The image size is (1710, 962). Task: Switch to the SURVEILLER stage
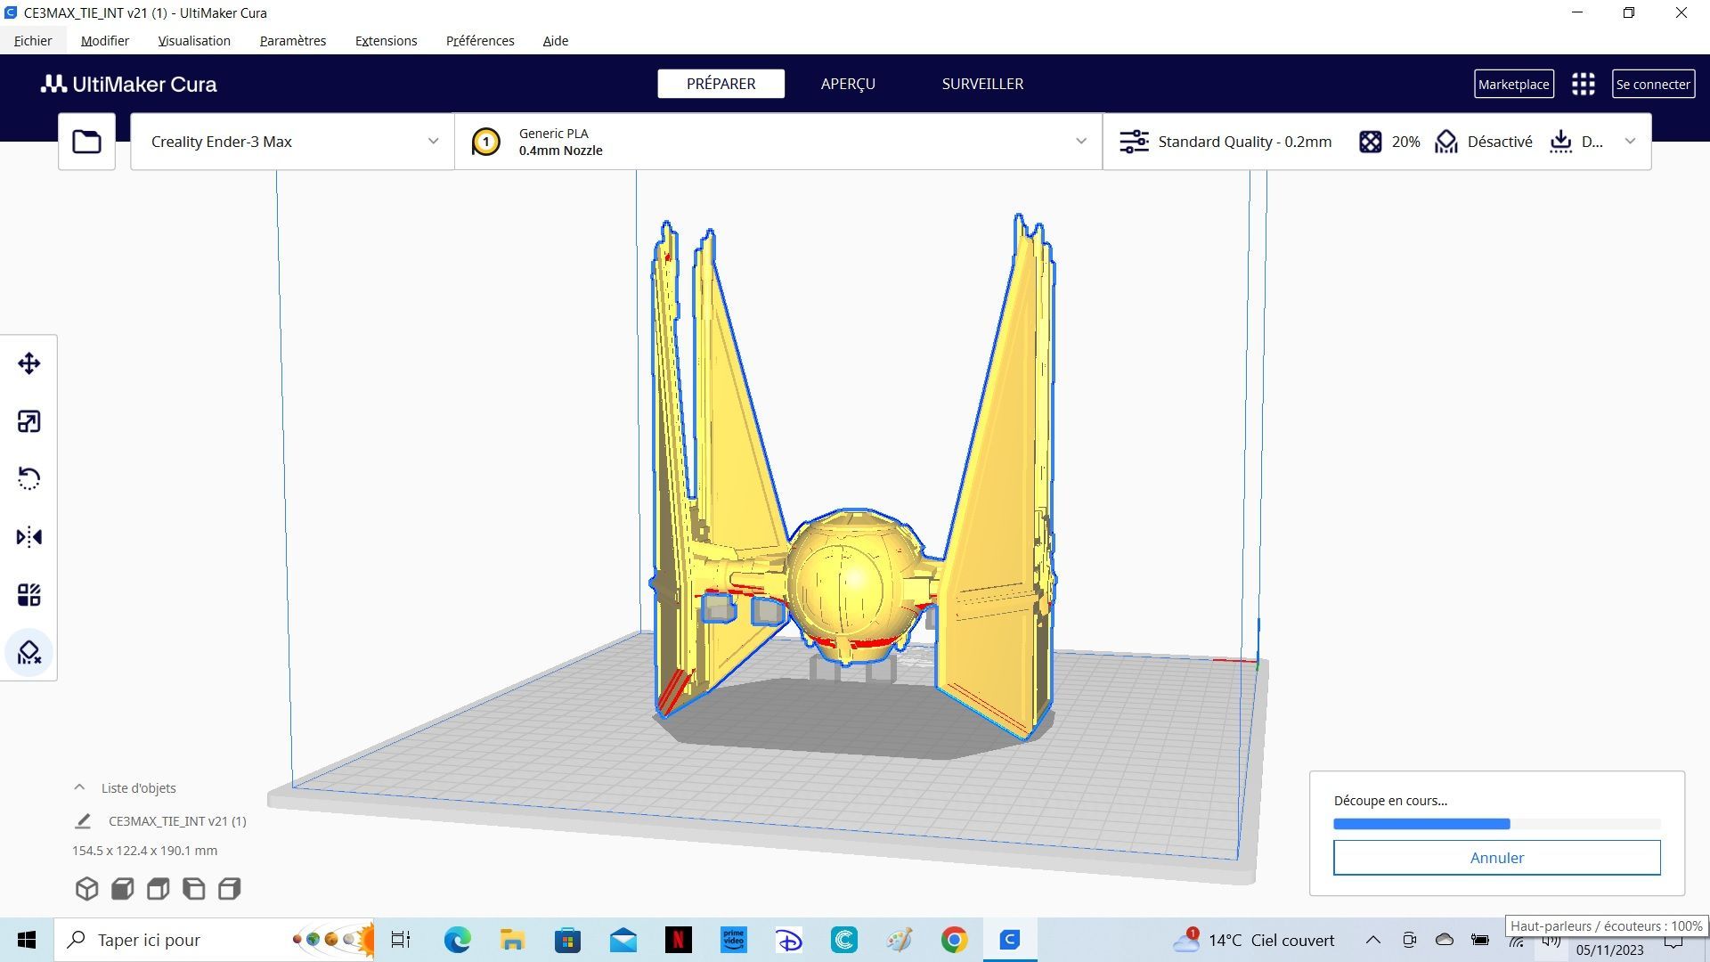[982, 84]
